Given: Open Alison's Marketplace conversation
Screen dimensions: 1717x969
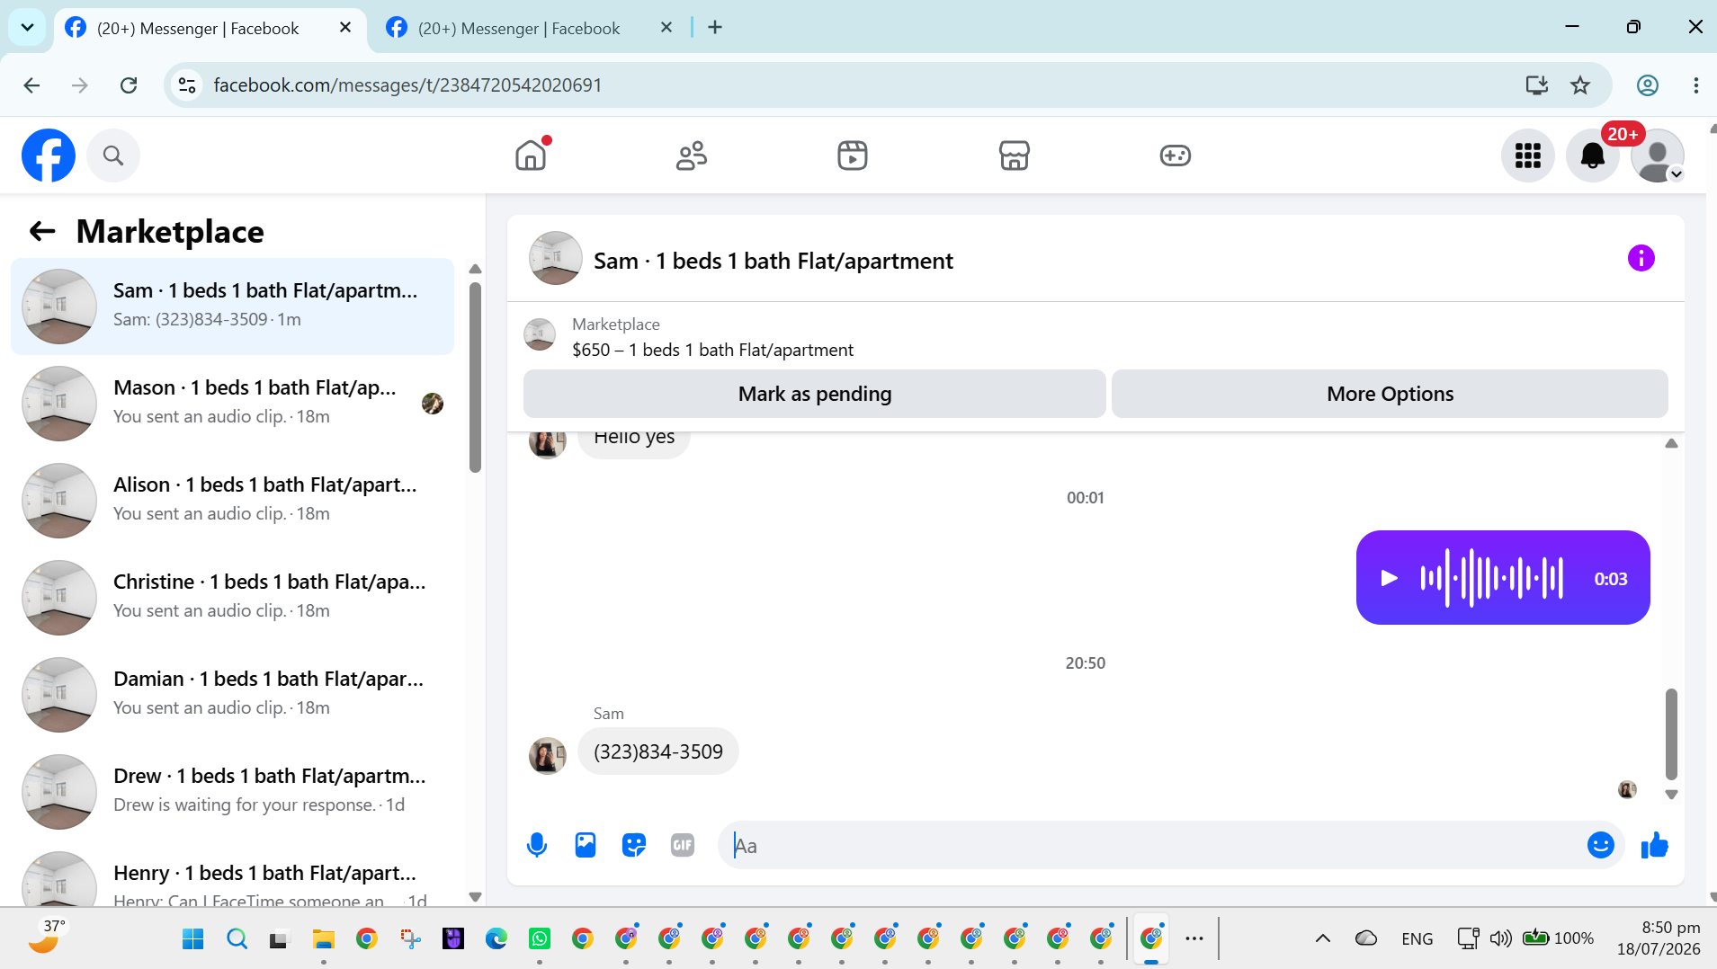Looking at the screenshot, I should 232,501.
